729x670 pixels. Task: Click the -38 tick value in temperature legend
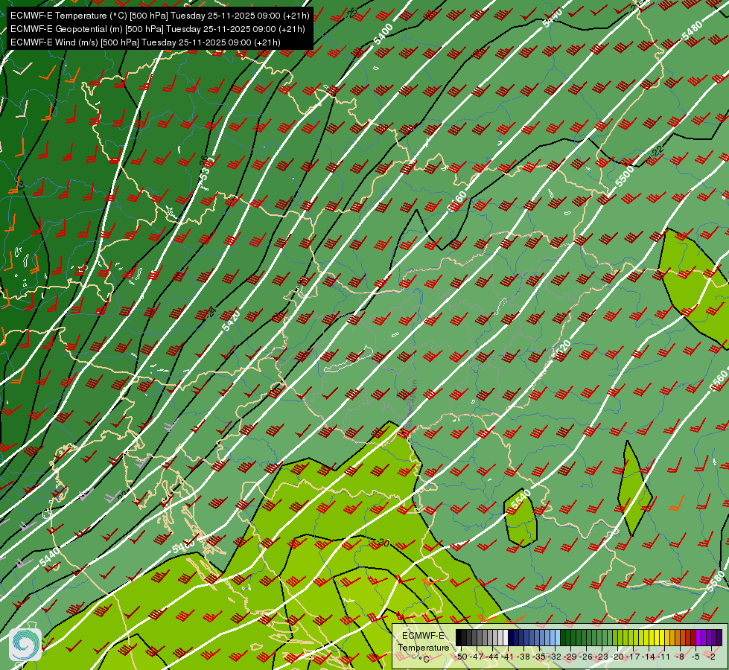(523, 657)
